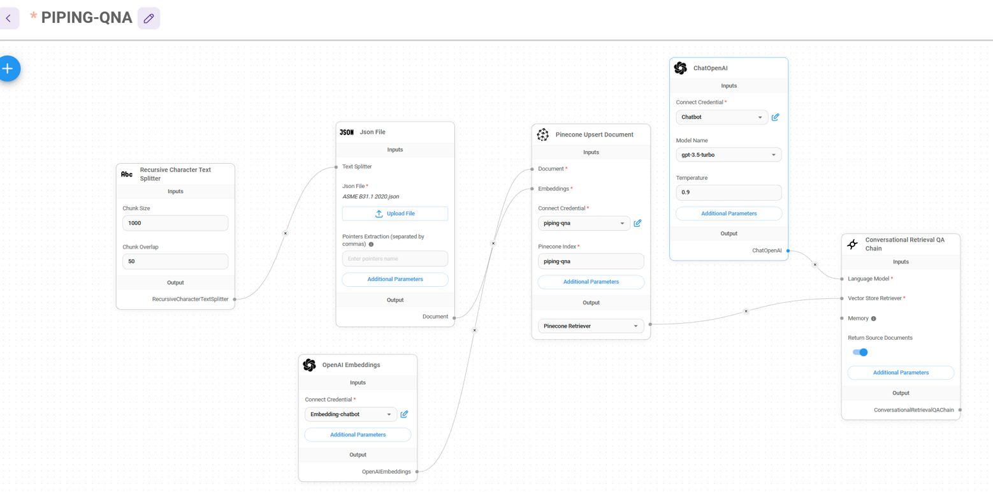This screenshot has width=993, height=492.
Task: Click the OpenAI Embeddings node logo icon
Action: [309, 365]
